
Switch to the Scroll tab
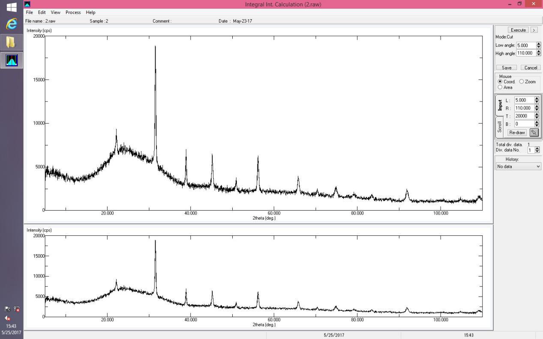tap(499, 127)
